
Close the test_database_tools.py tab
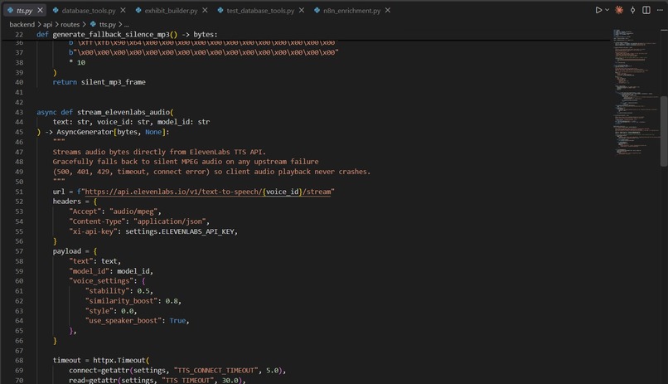(x=302, y=10)
